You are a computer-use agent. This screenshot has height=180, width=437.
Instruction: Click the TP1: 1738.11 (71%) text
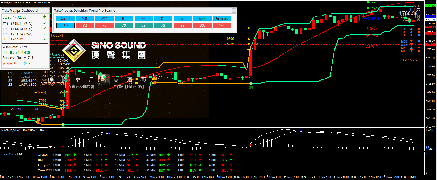(17, 24)
